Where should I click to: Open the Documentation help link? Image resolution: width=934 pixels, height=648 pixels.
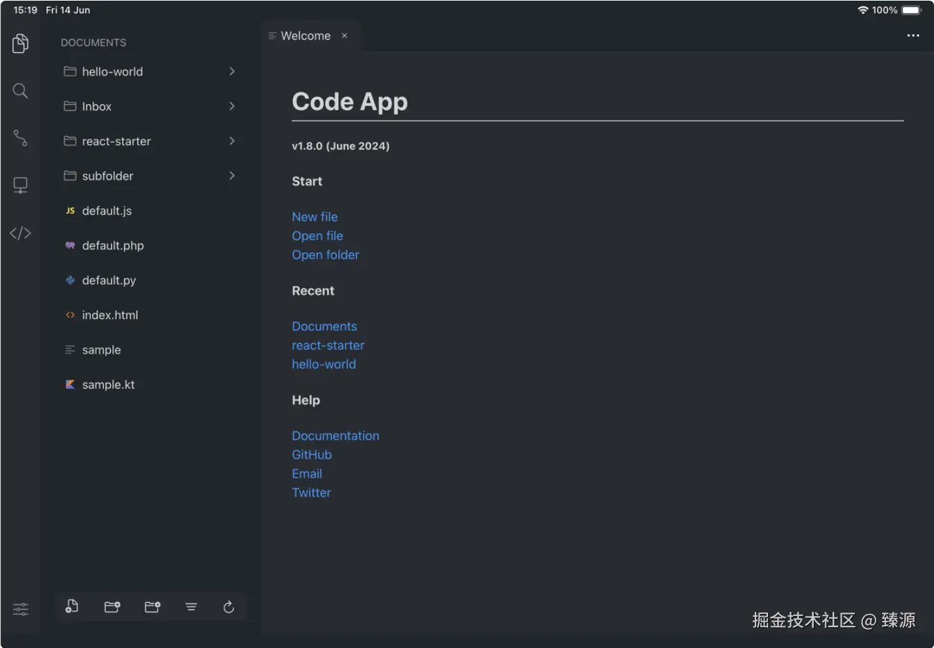point(335,435)
